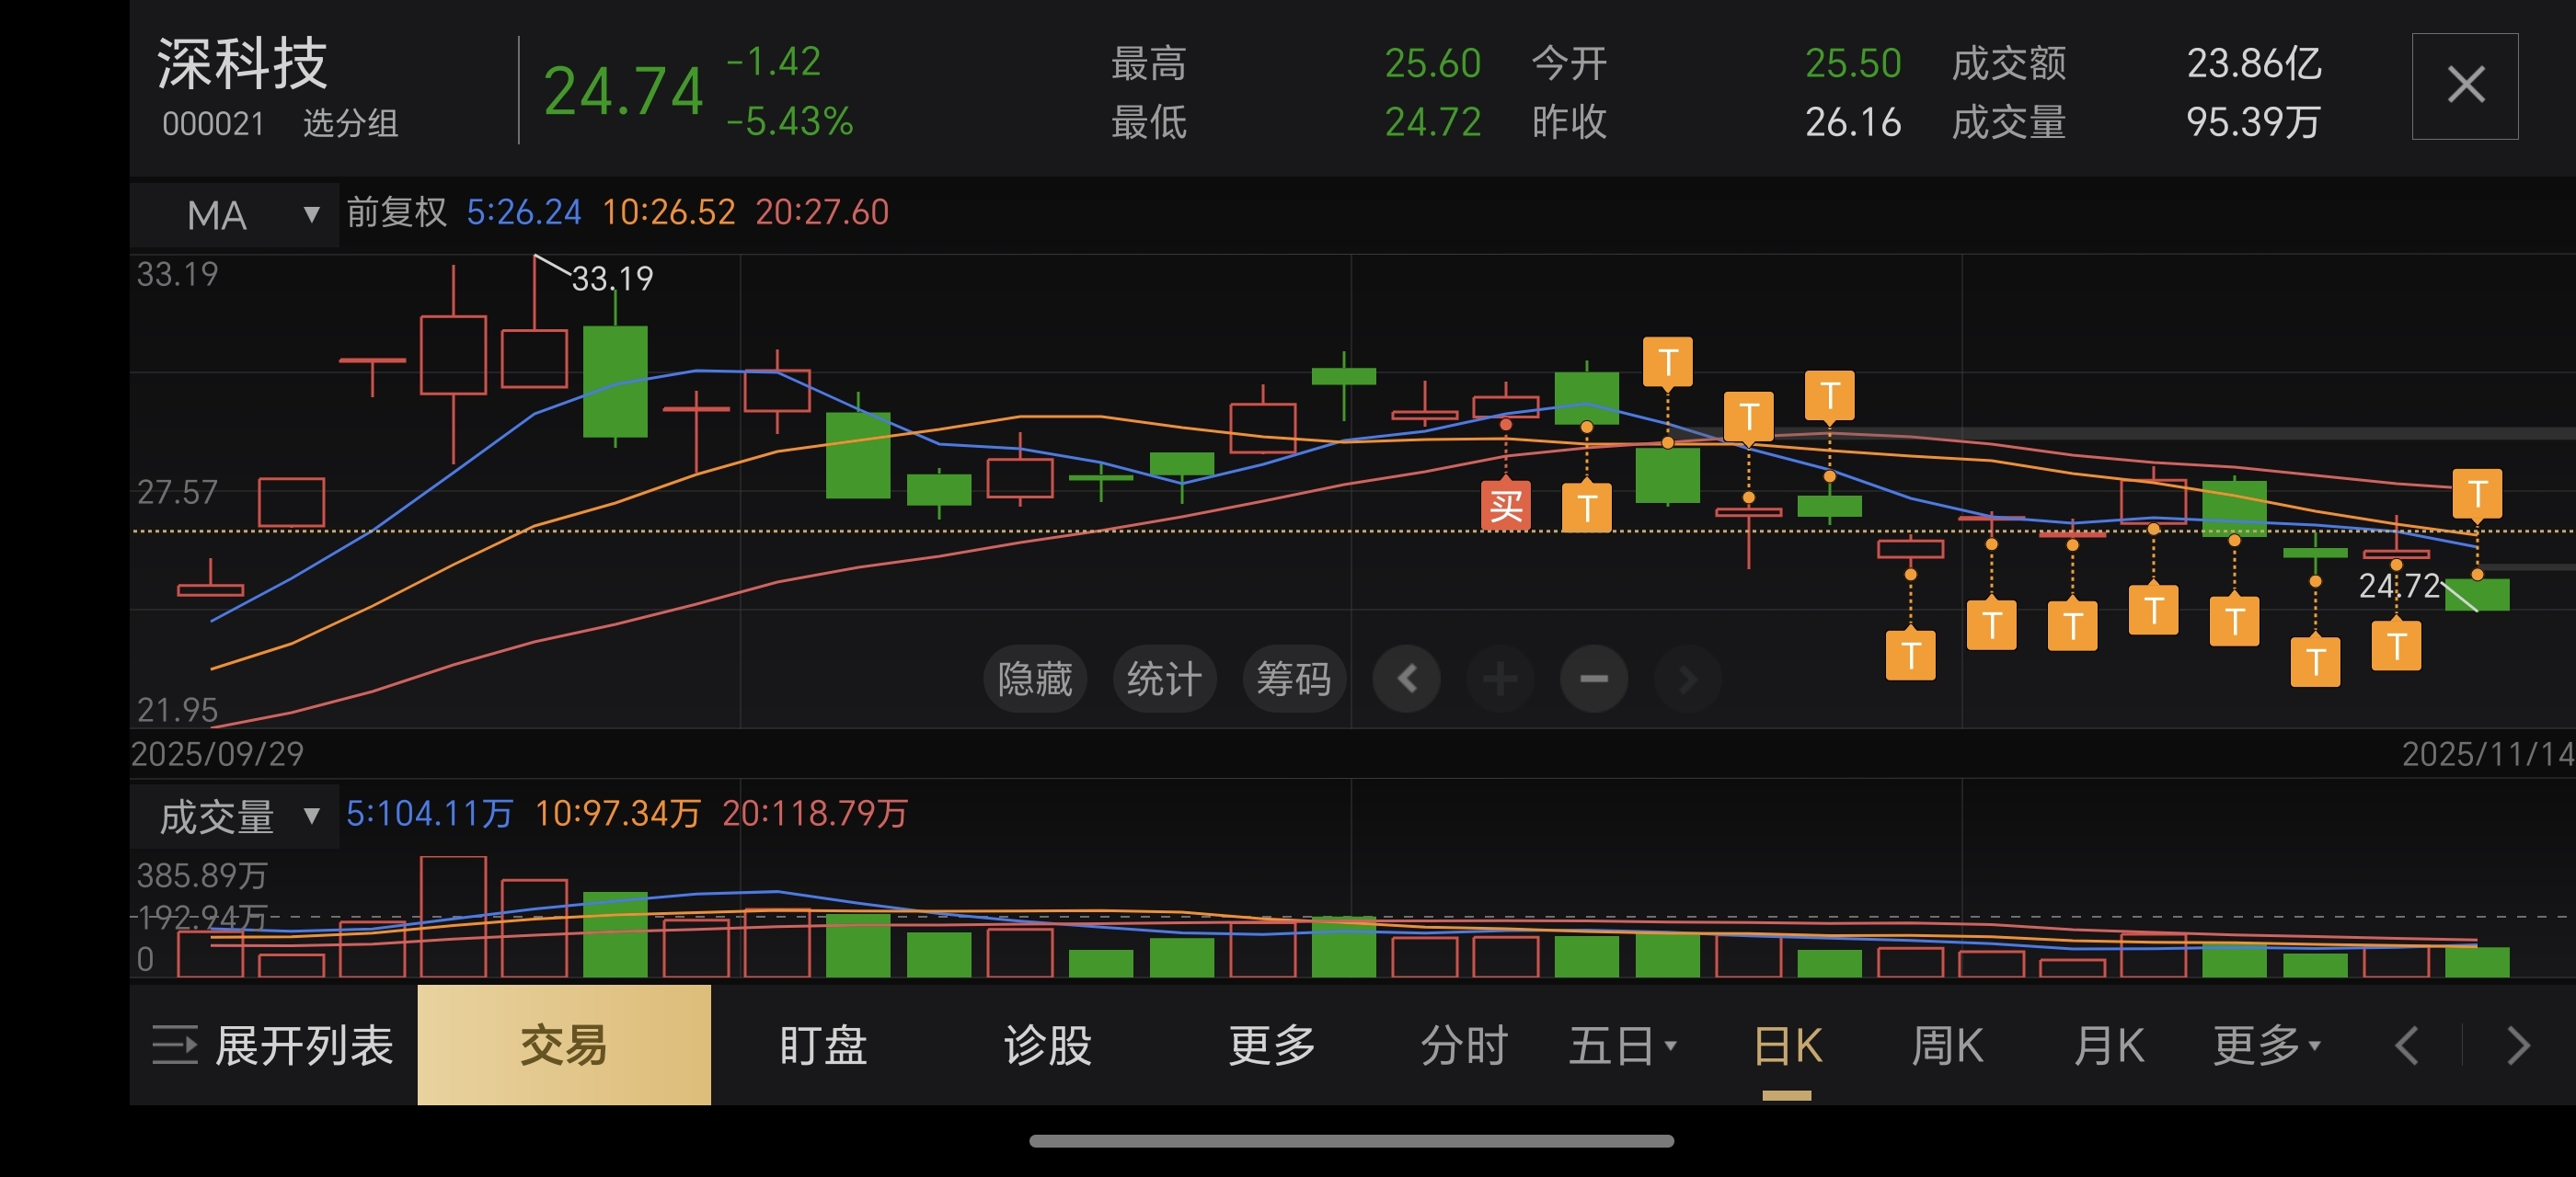Switch to the 分时 intraday tab
Image resolution: width=2576 pixels, height=1177 pixels.
(1463, 1046)
